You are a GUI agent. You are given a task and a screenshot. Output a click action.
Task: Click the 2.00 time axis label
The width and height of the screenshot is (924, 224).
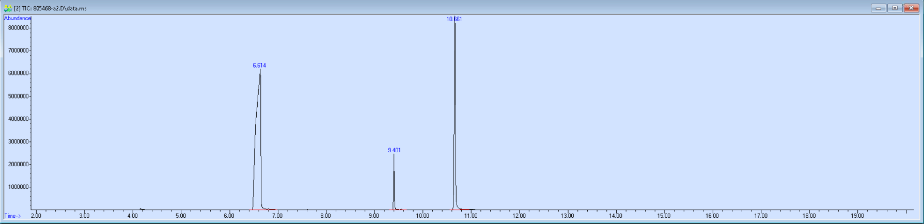36,216
